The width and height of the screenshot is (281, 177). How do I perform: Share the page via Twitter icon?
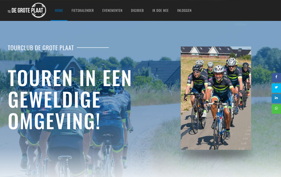click(x=276, y=88)
